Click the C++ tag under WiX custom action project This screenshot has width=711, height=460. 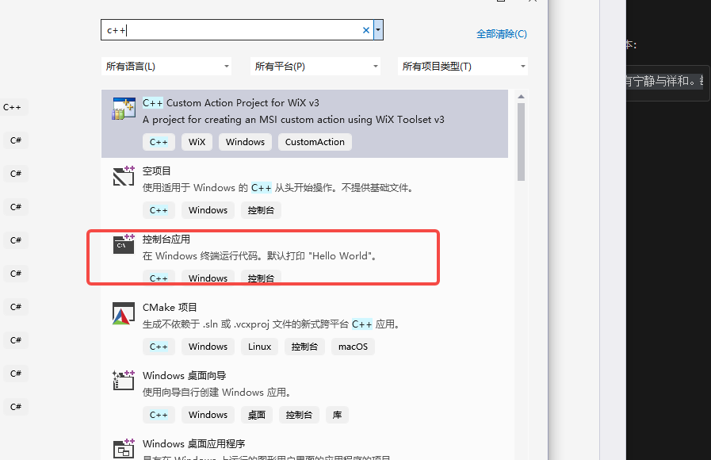[x=159, y=142]
